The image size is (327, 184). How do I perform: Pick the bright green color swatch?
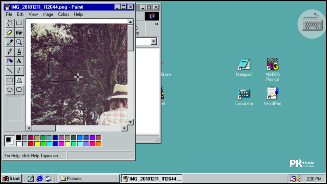43,144
